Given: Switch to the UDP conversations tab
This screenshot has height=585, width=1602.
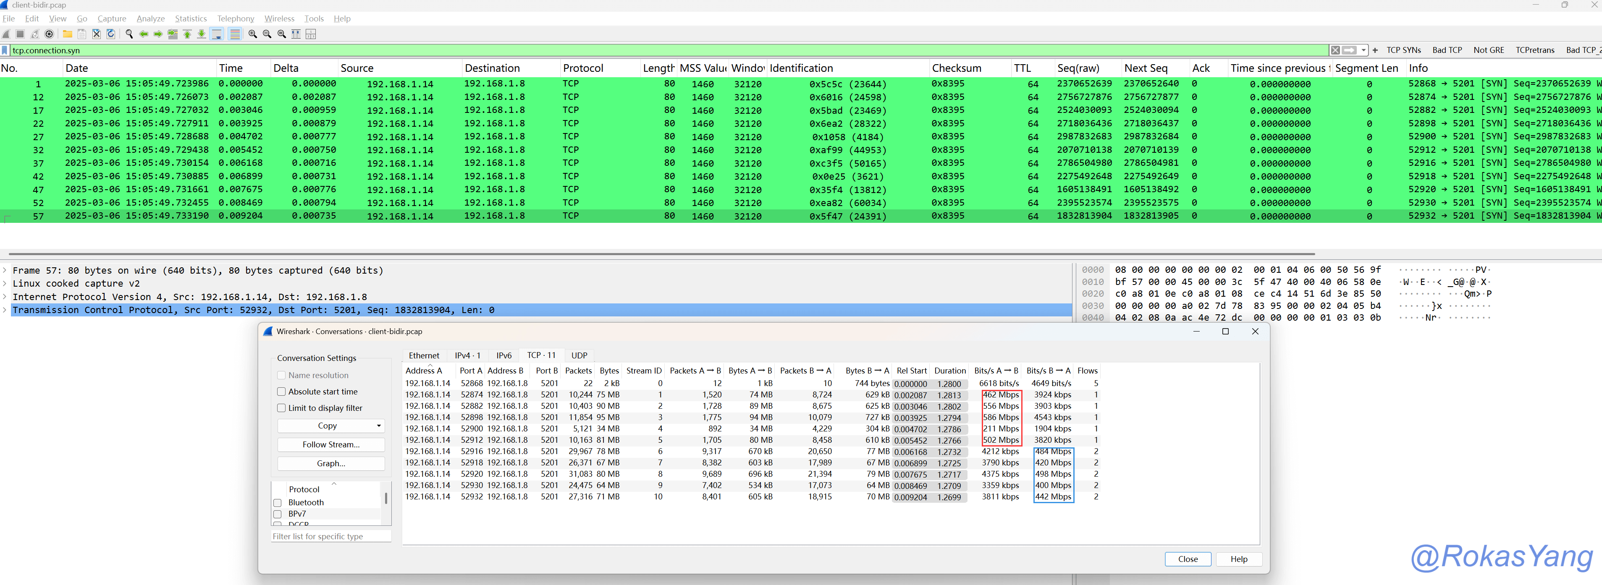Looking at the screenshot, I should pos(579,355).
